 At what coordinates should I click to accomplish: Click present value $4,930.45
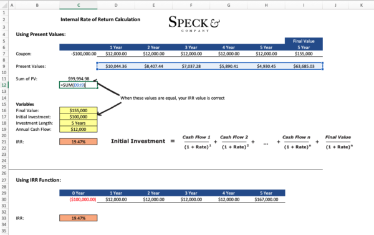click(x=266, y=66)
